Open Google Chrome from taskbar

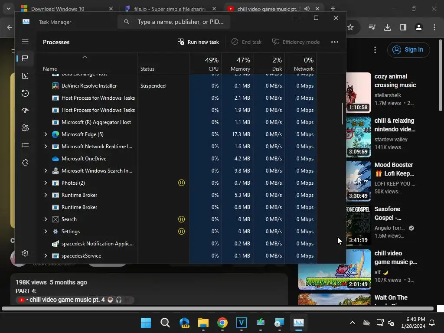coord(222,323)
